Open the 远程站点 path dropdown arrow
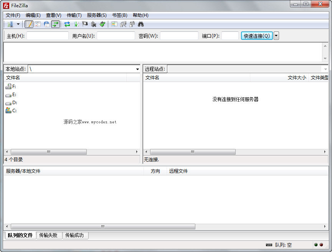The image size is (332, 252). (x=325, y=69)
